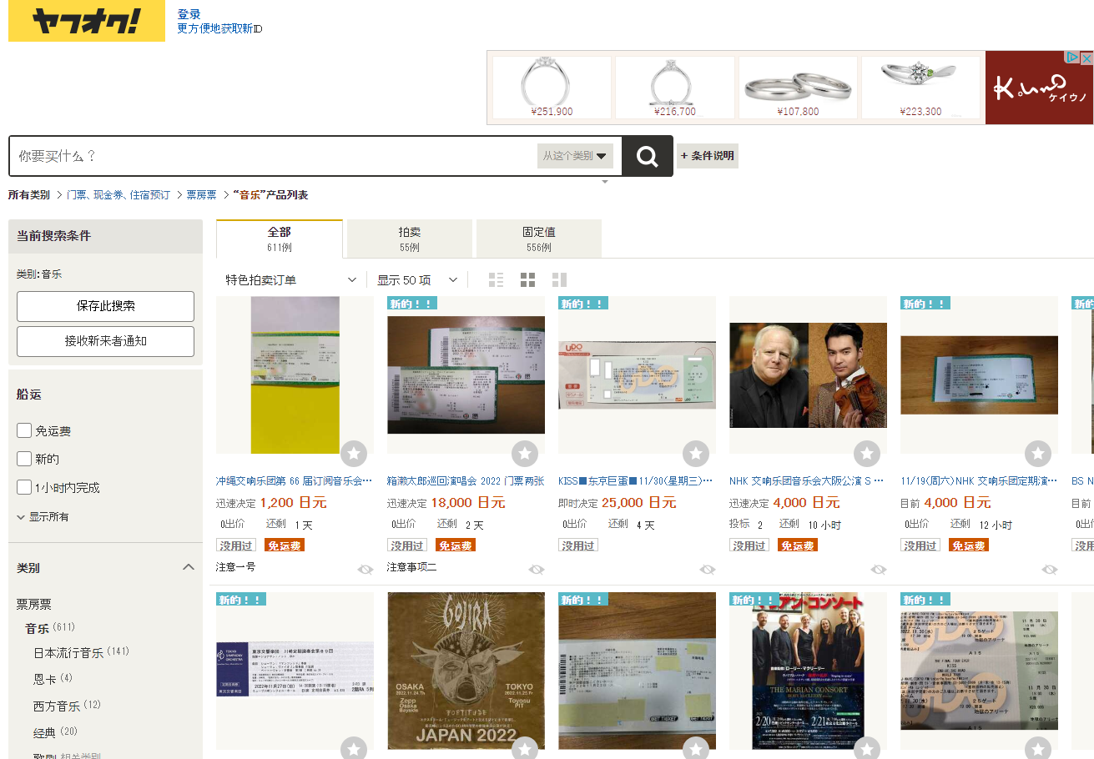Switch to list view layout icon
Image resolution: width=1094 pixels, height=759 pixels.
click(x=496, y=279)
